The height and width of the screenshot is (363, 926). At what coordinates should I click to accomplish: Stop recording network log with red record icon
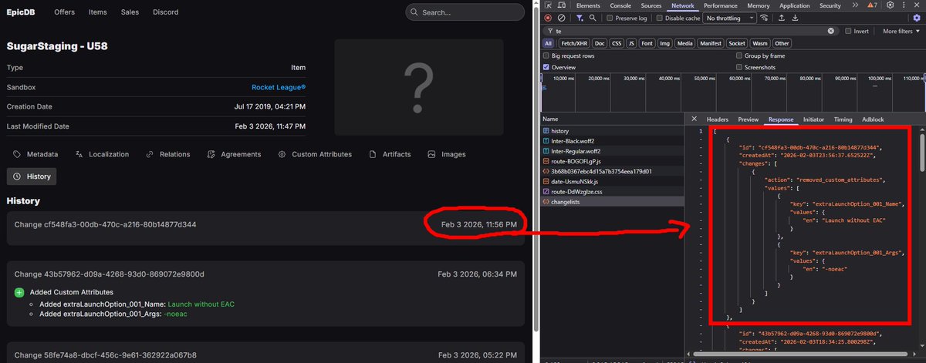coord(548,18)
